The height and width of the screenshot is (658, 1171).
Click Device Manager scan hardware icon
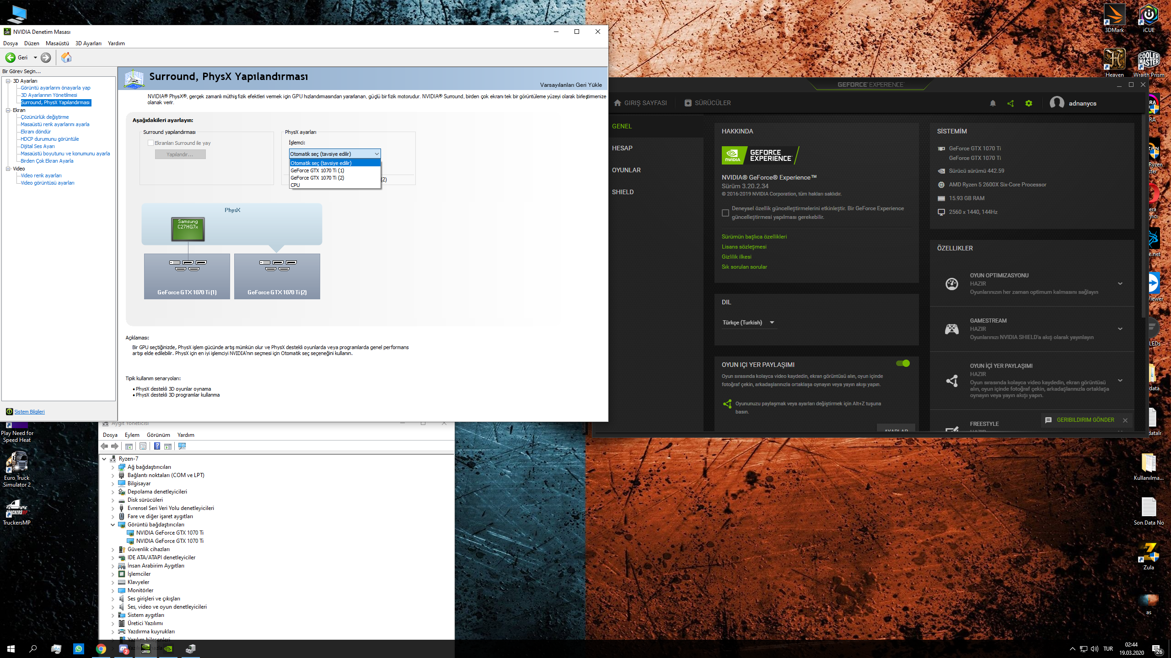tap(182, 446)
